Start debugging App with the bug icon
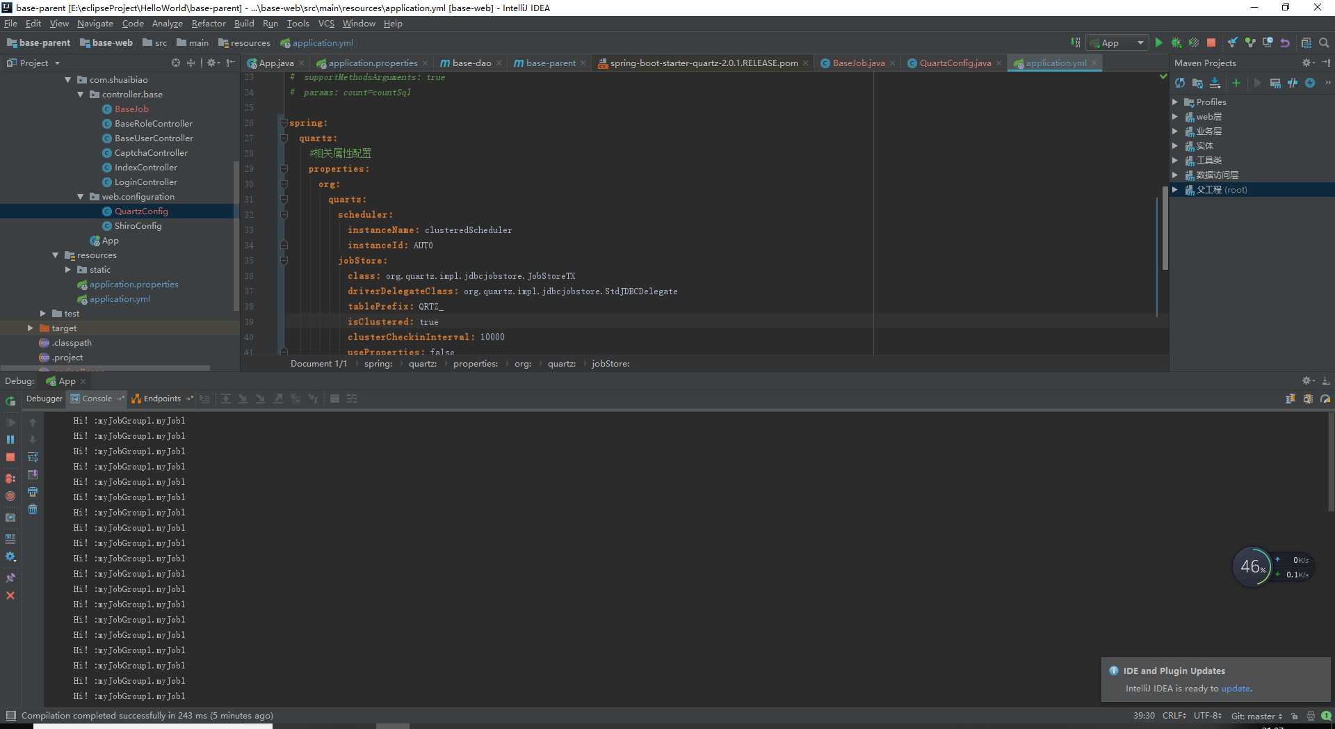Screen dimensions: 1335x729 coord(1176,43)
